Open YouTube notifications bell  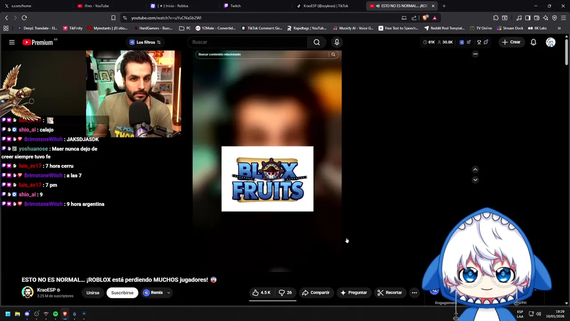coord(533,42)
